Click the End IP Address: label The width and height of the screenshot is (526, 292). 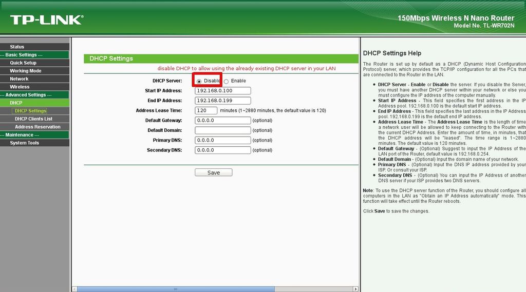(x=165, y=101)
